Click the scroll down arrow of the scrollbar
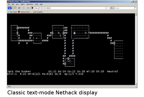This screenshot has height=97, width=144. pyautogui.click(x=136, y=84)
